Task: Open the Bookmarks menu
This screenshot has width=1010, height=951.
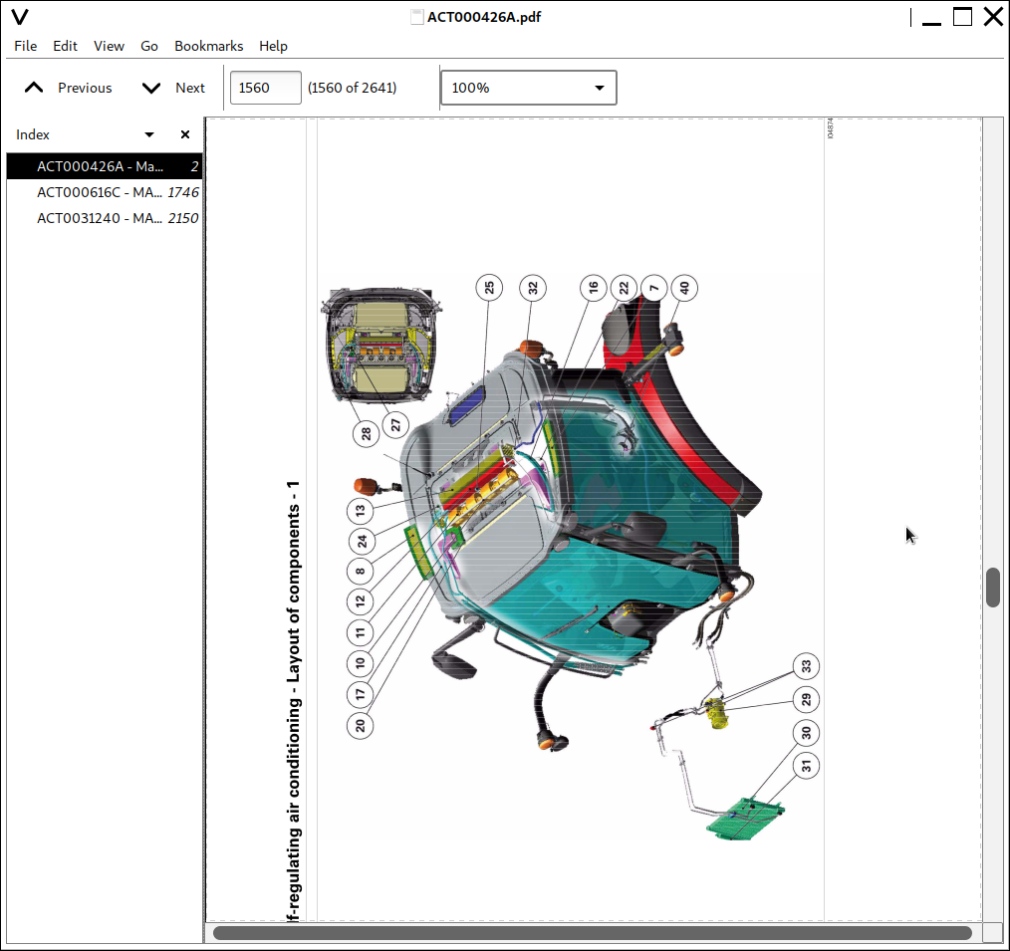Action: tap(208, 46)
